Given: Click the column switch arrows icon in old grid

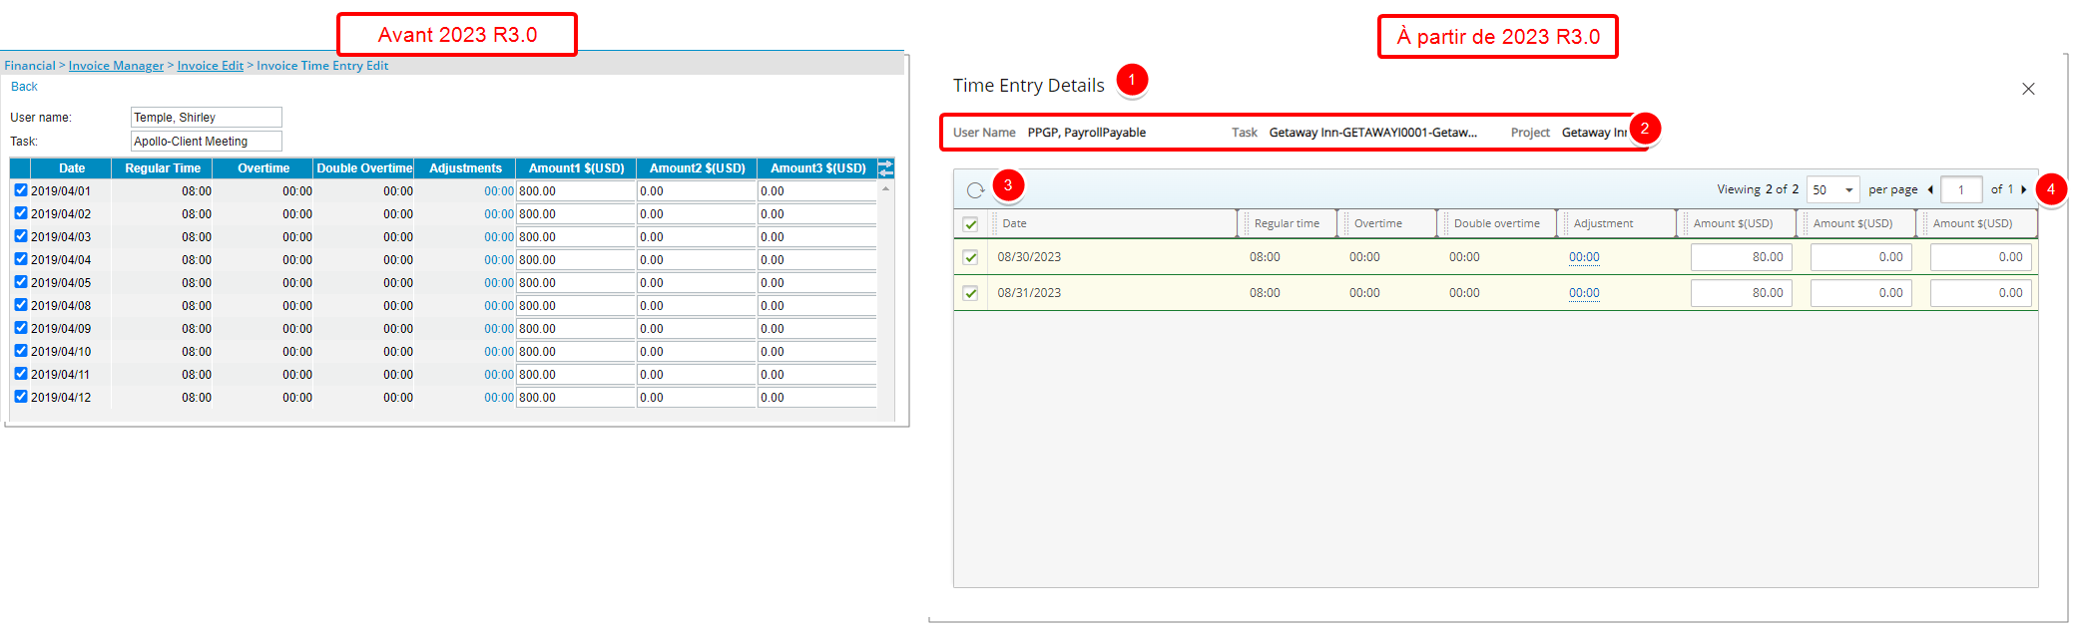Looking at the screenshot, I should coord(885,168).
